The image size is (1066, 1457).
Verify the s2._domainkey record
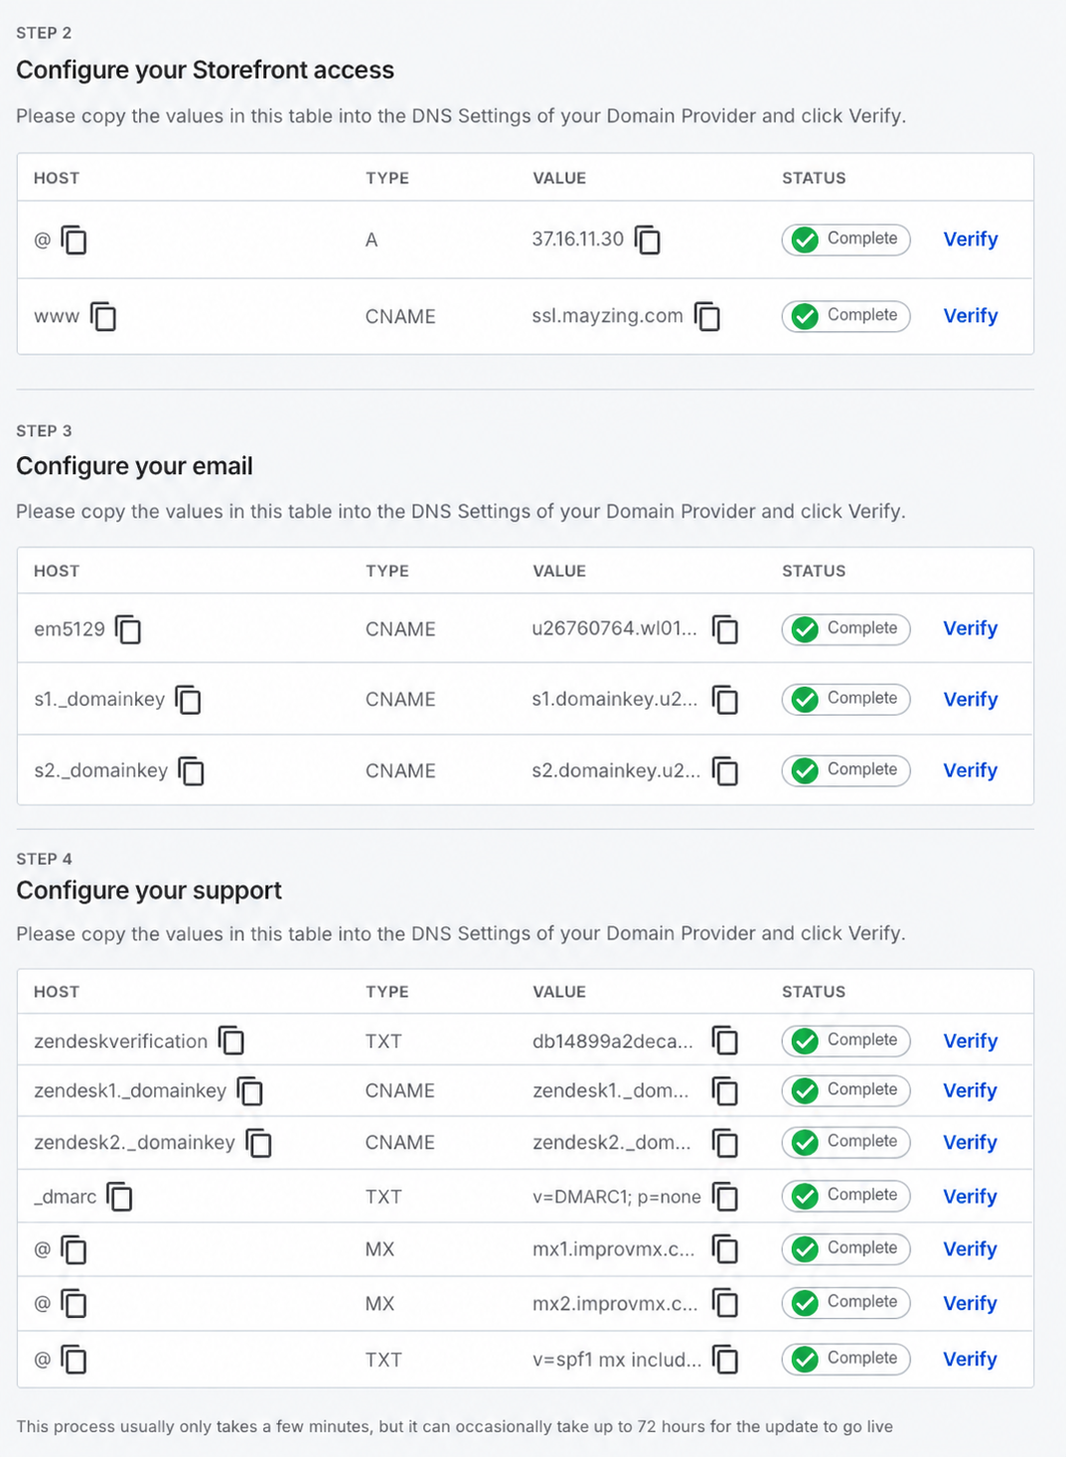tap(971, 770)
